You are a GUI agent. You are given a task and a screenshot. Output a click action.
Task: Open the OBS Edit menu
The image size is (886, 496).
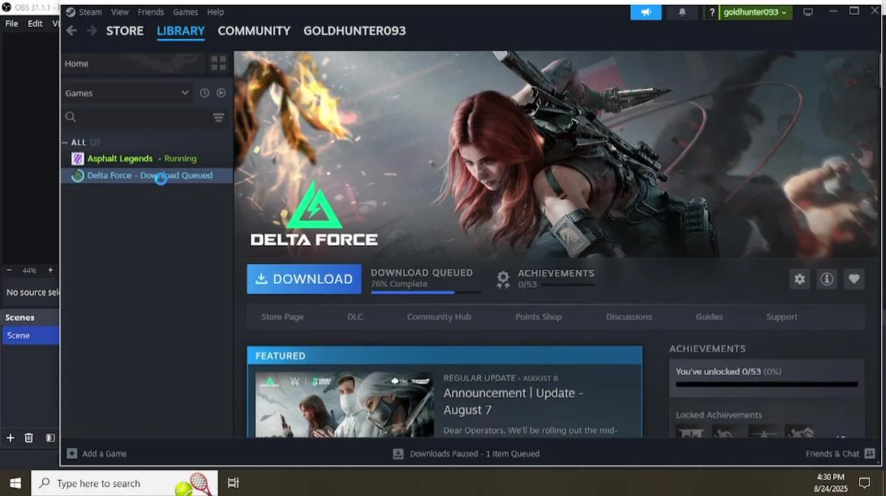[35, 23]
